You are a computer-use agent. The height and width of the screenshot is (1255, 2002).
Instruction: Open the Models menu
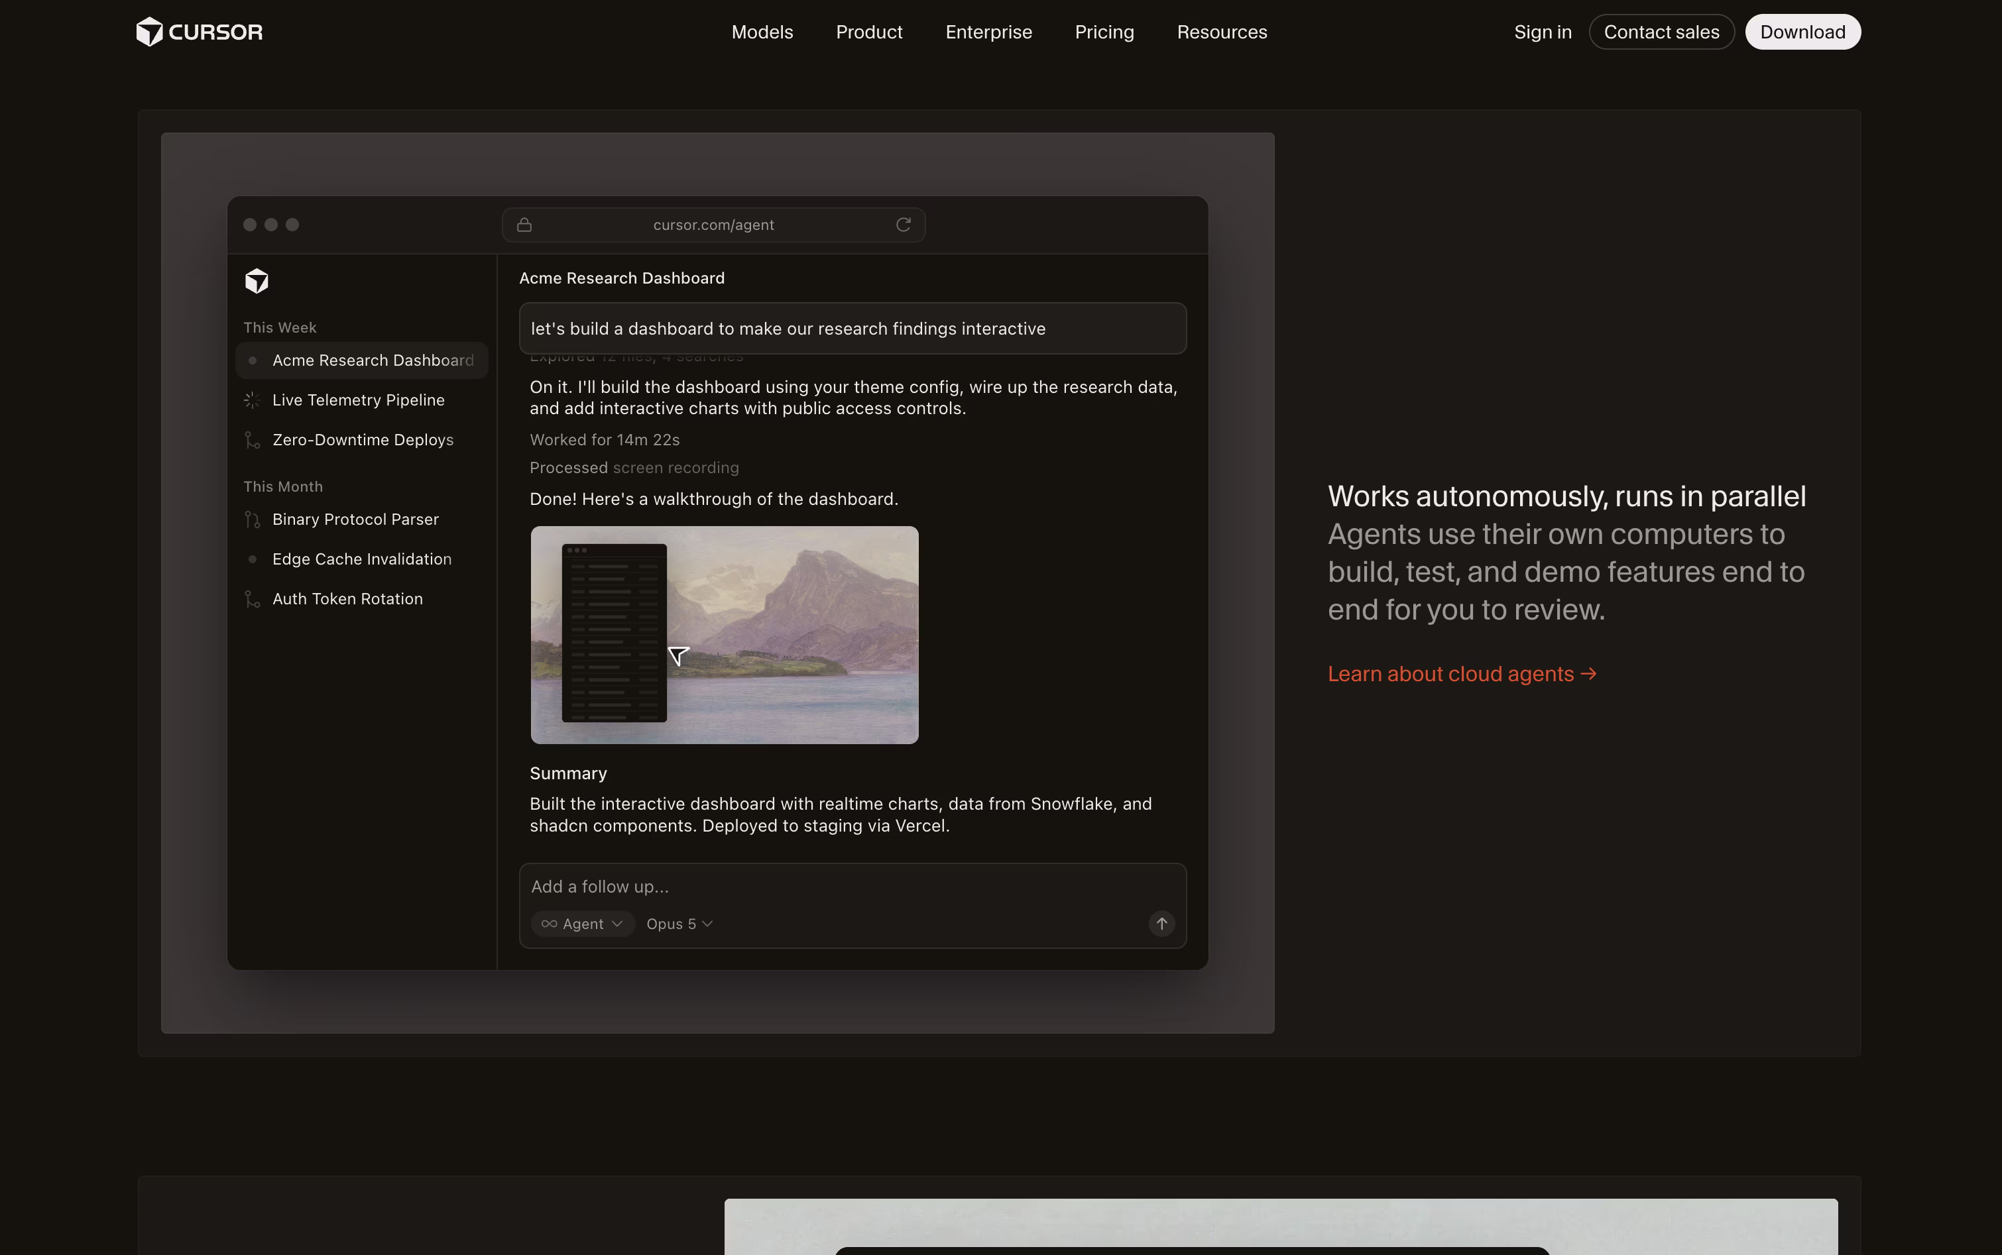pyautogui.click(x=762, y=32)
